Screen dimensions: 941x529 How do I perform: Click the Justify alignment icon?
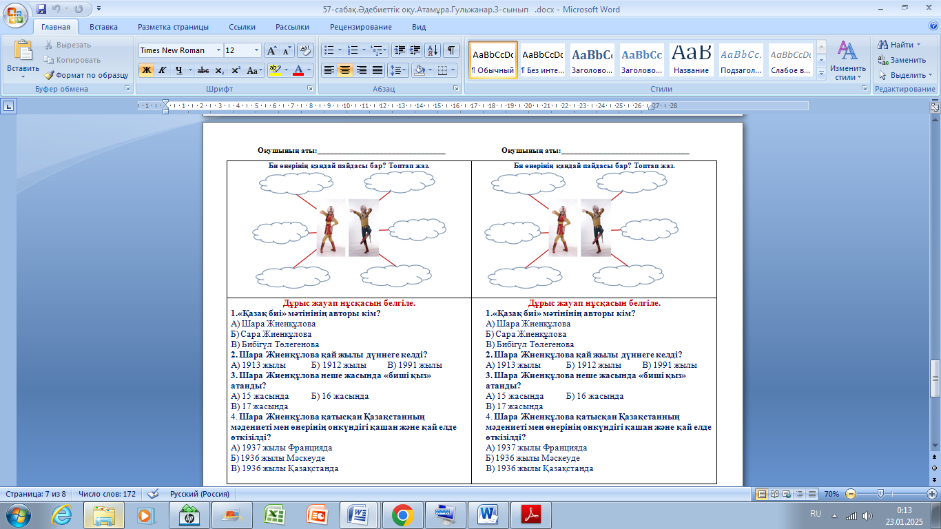pyautogui.click(x=378, y=70)
